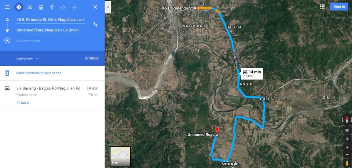The width and height of the screenshot is (352, 168).
Task: Choose the walking travel mode icon
Action: 52,7
